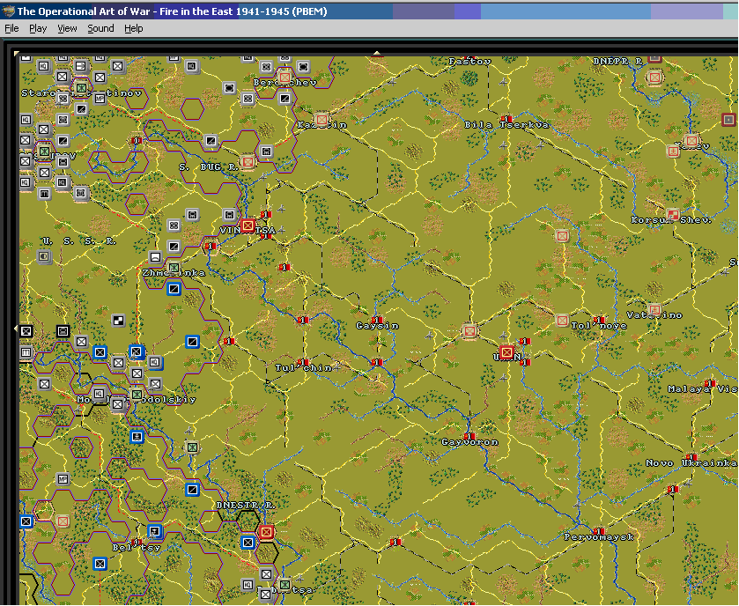This screenshot has width=739, height=606.
Task: Select the red unit beside the Dnestr R. label
Action: [x=266, y=532]
